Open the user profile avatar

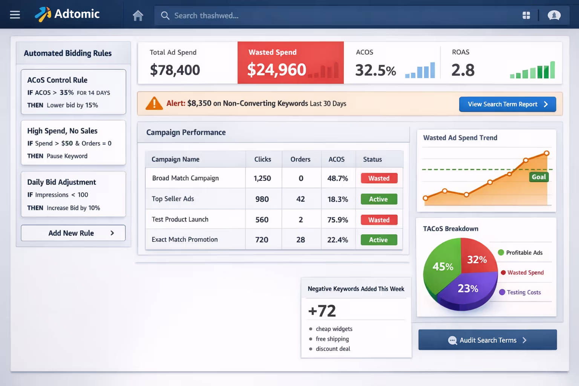coord(554,15)
